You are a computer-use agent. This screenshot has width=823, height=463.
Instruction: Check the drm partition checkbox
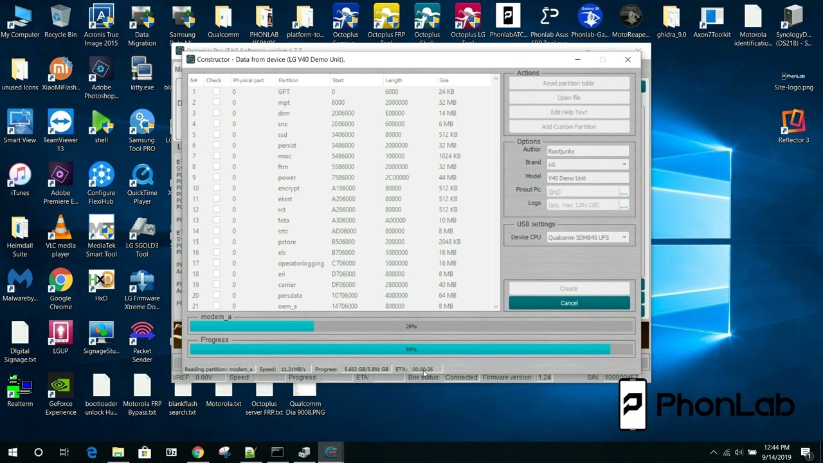pyautogui.click(x=216, y=113)
